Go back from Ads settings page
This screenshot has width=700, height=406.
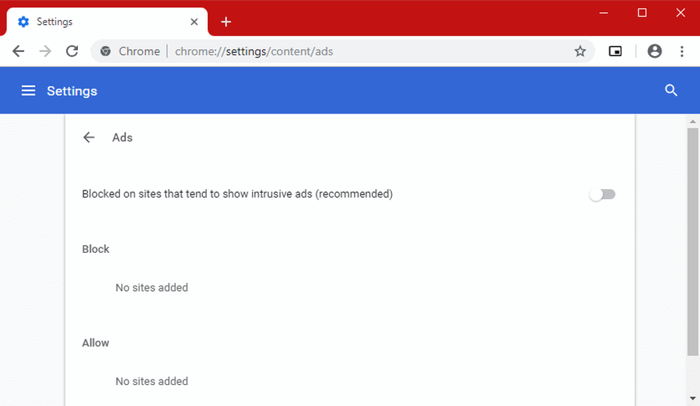[89, 138]
